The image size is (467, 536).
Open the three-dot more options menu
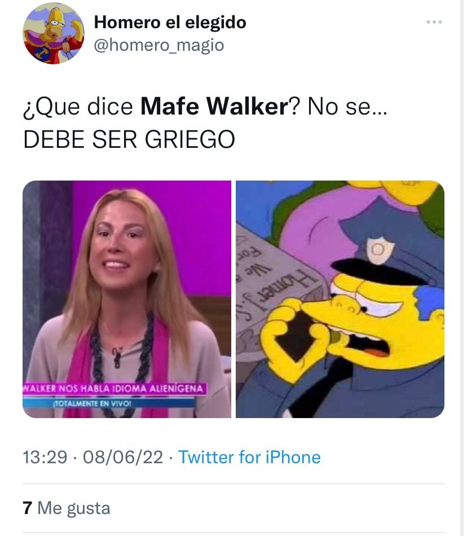434,22
